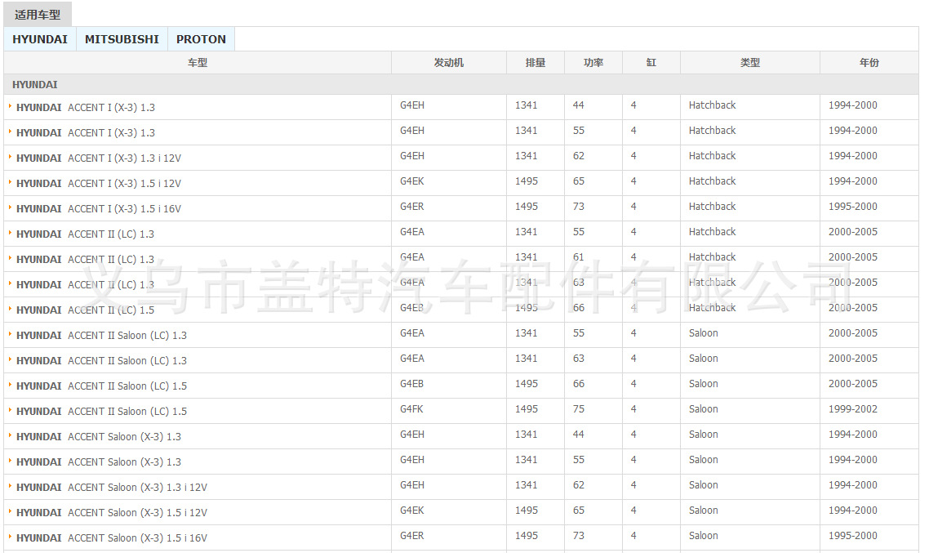Open HYUNDAI ACCENT I (X-3) 1.3 i 12V
The height and width of the screenshot is (553, 929).
tap(98, 158)
